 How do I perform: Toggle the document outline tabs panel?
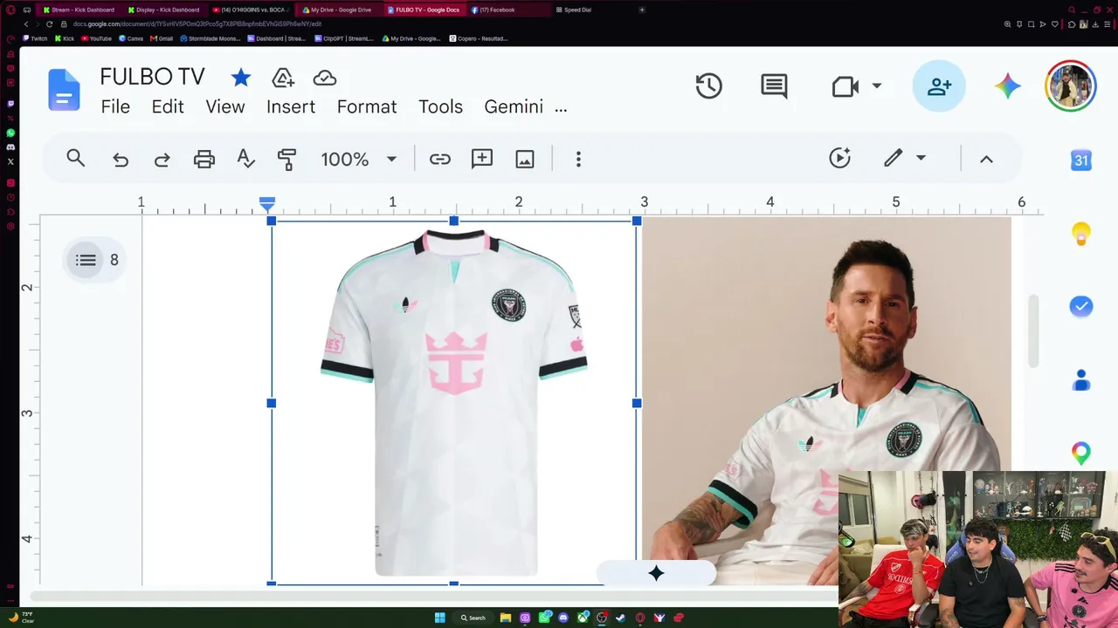click(86, 260)
